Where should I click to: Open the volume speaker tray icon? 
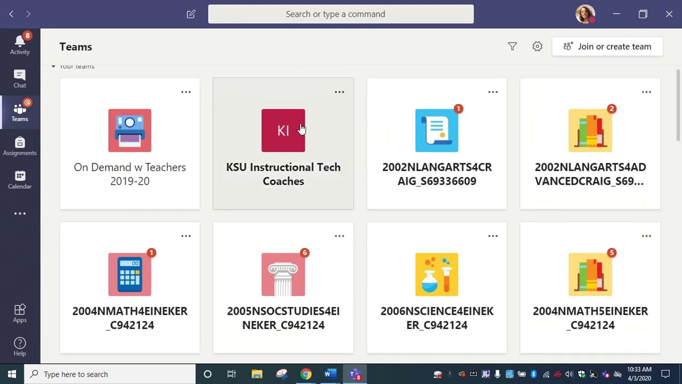pyautogui.click(x=569, y=374)
